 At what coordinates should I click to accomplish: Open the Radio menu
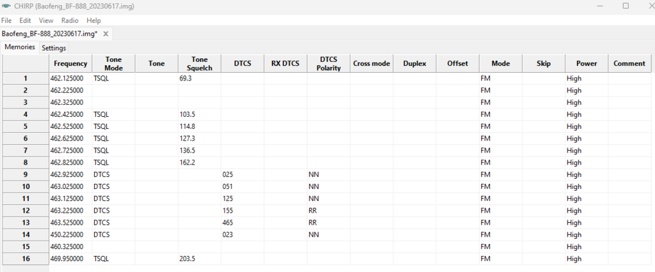coord(70,20)
